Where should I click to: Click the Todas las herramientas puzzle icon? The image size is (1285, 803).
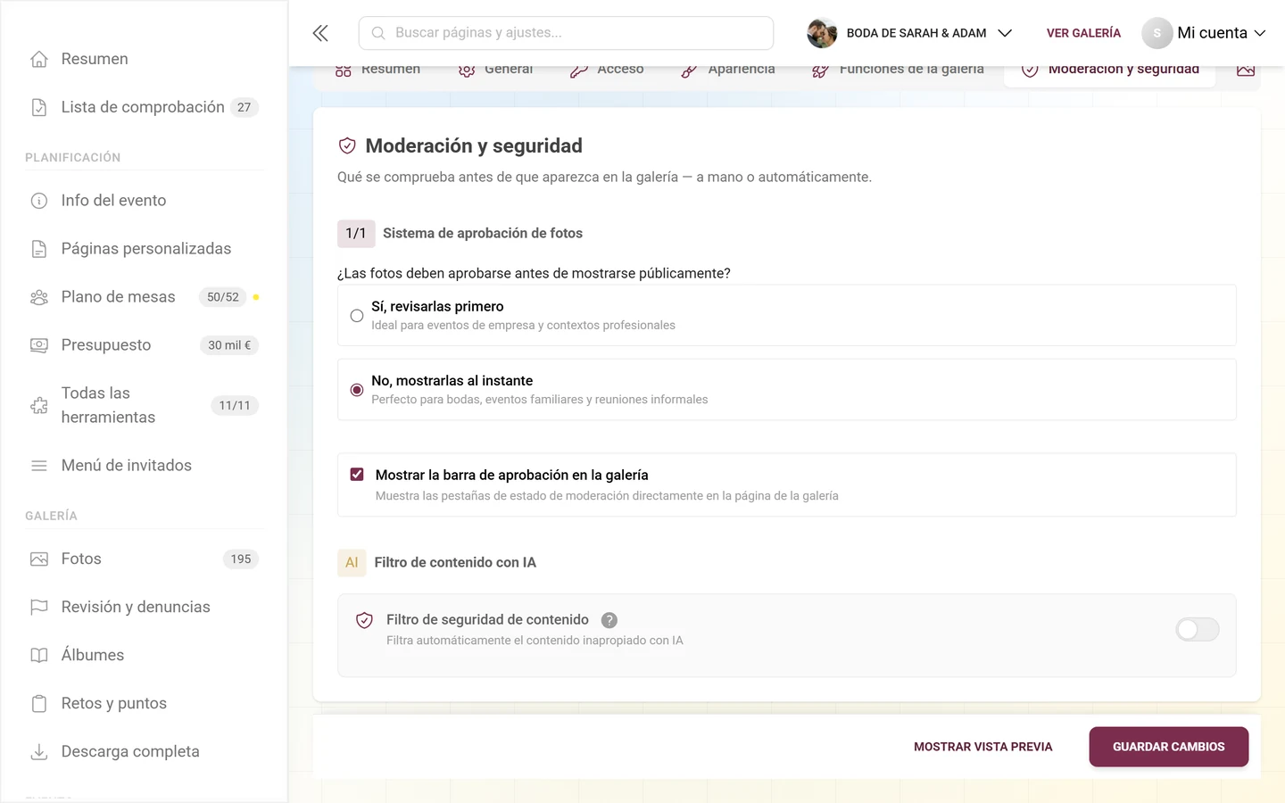(39, 405)
